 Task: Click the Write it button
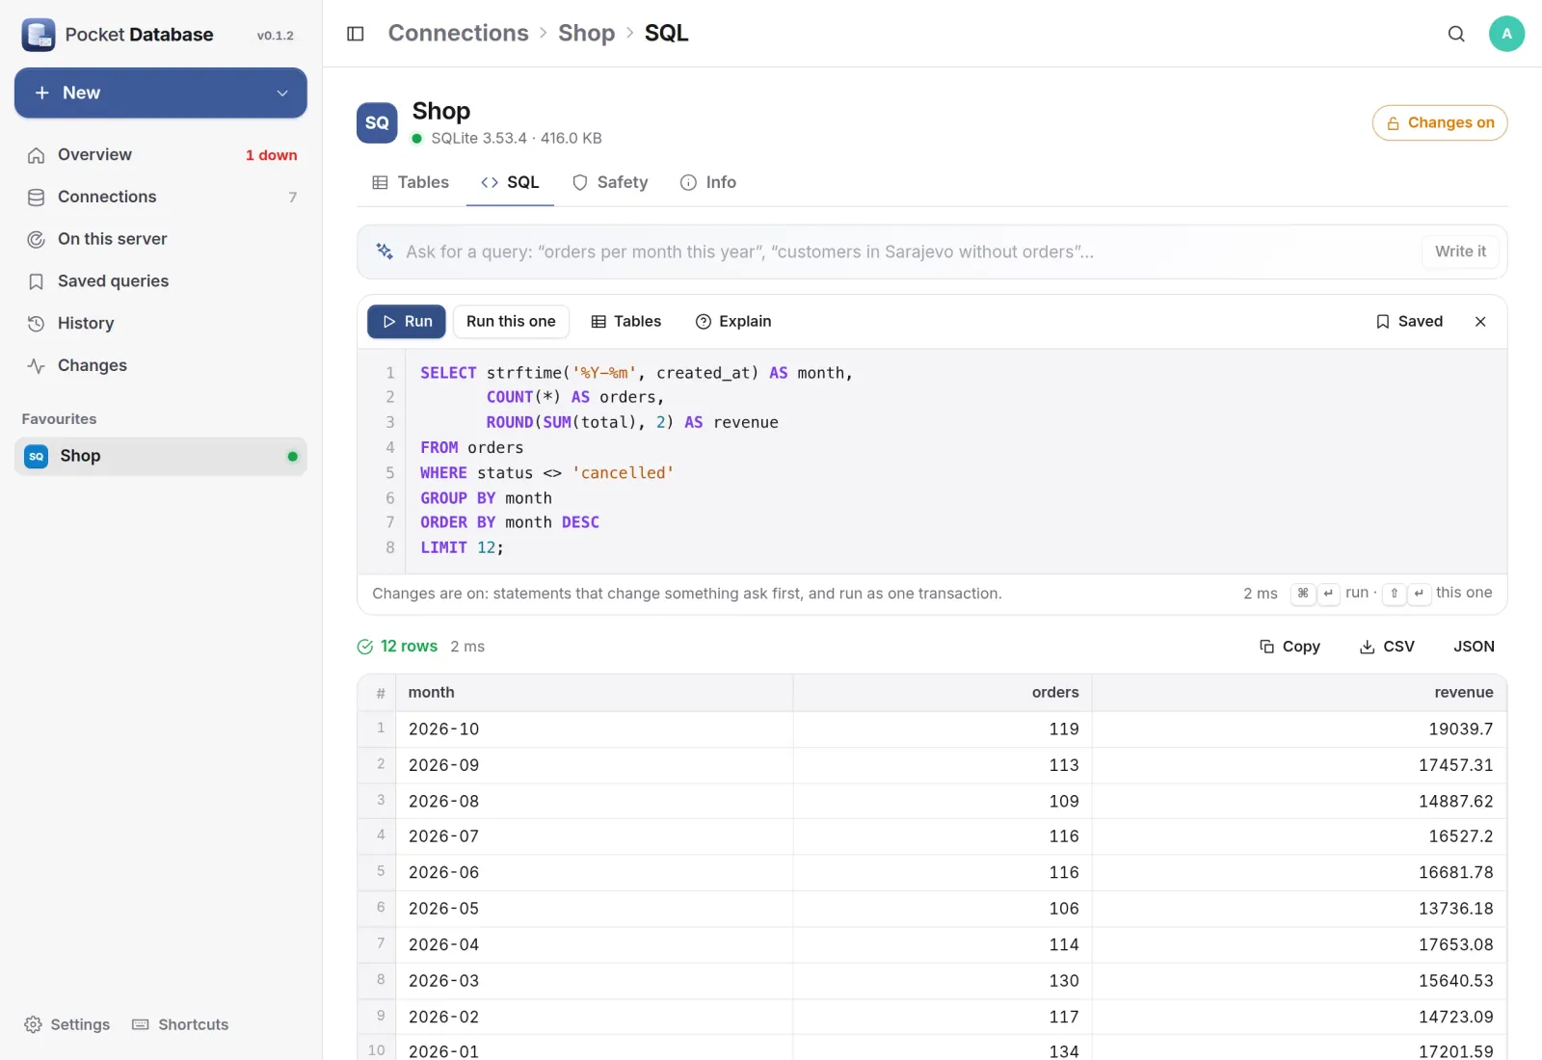(x=1460, y=252)
